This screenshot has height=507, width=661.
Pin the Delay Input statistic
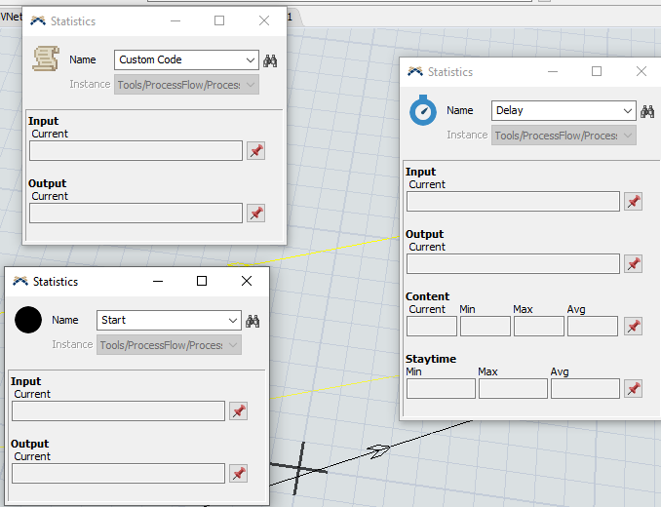(x=633, y=202)
